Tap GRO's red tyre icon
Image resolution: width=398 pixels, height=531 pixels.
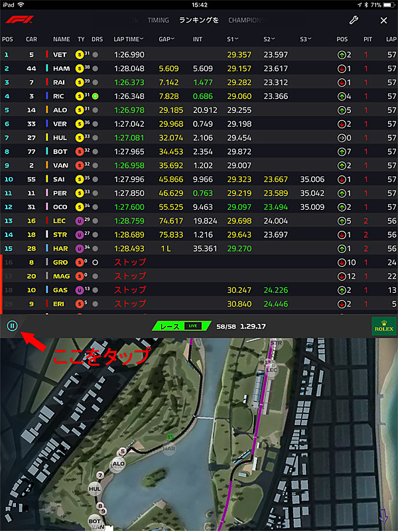tap(80, 262)
